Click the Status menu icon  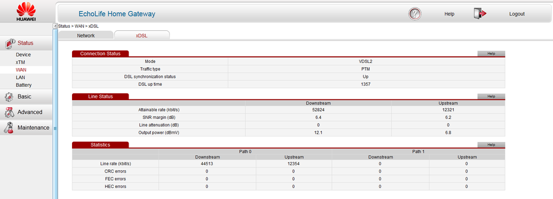[x=10, y=43]
